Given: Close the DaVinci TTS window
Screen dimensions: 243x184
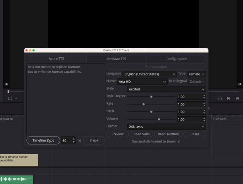Looking at the screenshot, I should [27, 50].
